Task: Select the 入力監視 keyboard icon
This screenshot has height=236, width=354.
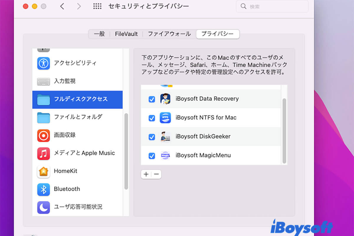Action: pos(43,81)
